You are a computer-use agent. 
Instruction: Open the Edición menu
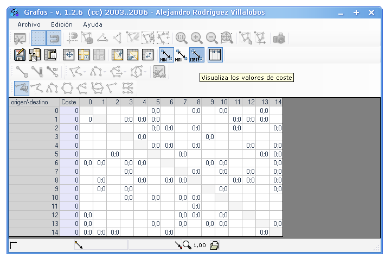tap(61, 24)
